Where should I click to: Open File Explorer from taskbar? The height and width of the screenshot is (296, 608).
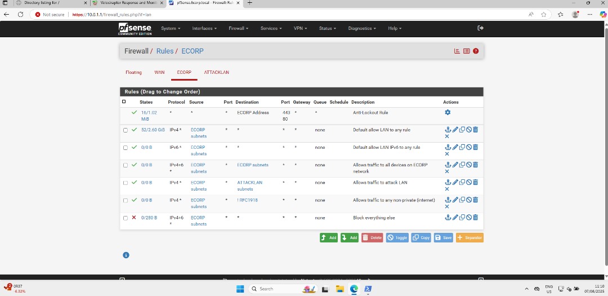pyautogui.click(x=339, y=289)
